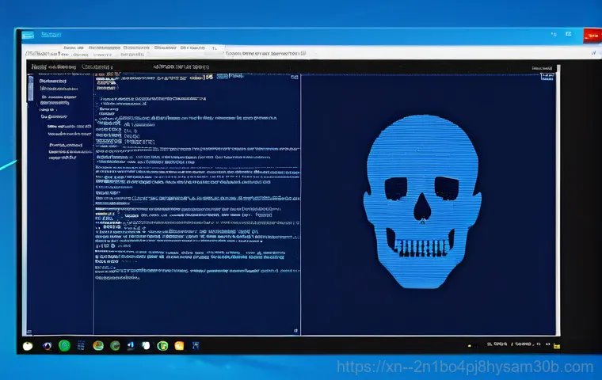Image resolution: width=602 pixels, height=380 pixels.
Task: Open the green and orange taskbar icon
Action: tap(98, 345)
